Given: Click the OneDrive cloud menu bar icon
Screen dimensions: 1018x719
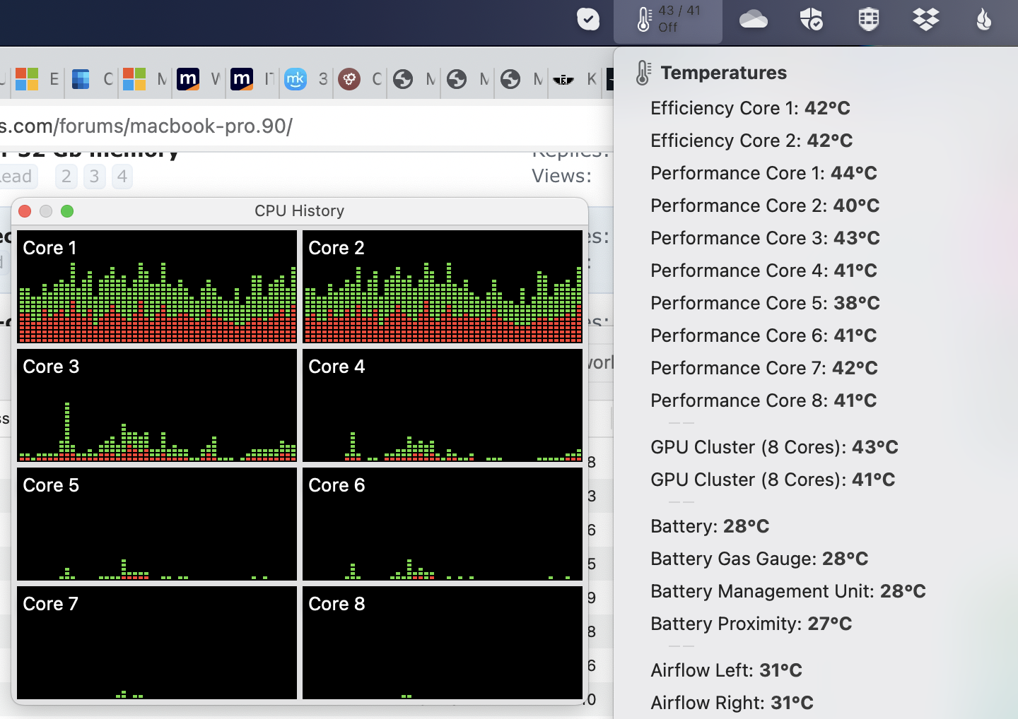Looking at the screenshot, I should (x=754, y=19).
